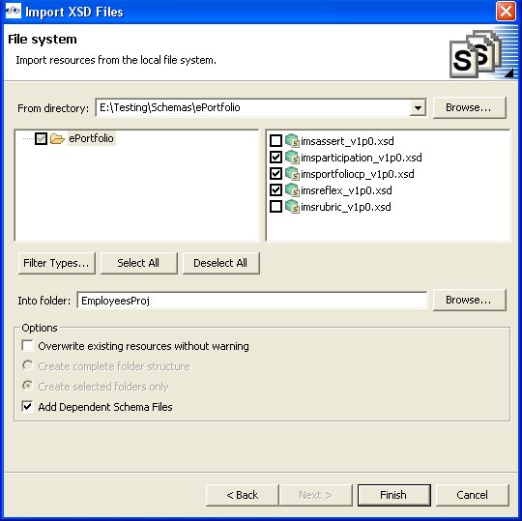Disable Add Dependent Schema Files option
522x521 pixels.
27,407
